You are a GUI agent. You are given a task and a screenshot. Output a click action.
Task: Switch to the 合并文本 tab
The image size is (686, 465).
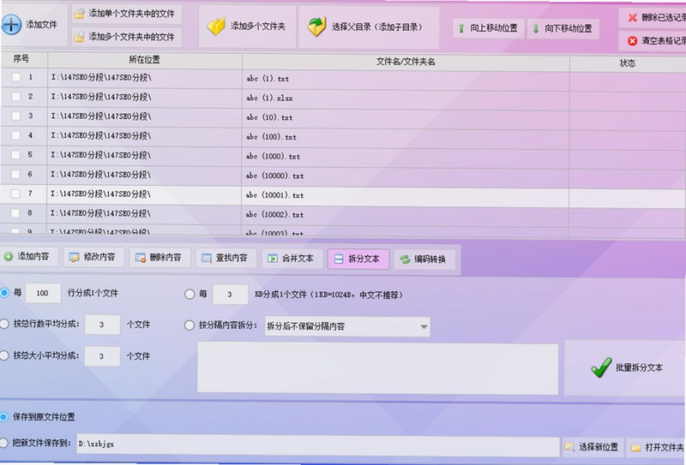pos(292,259)
